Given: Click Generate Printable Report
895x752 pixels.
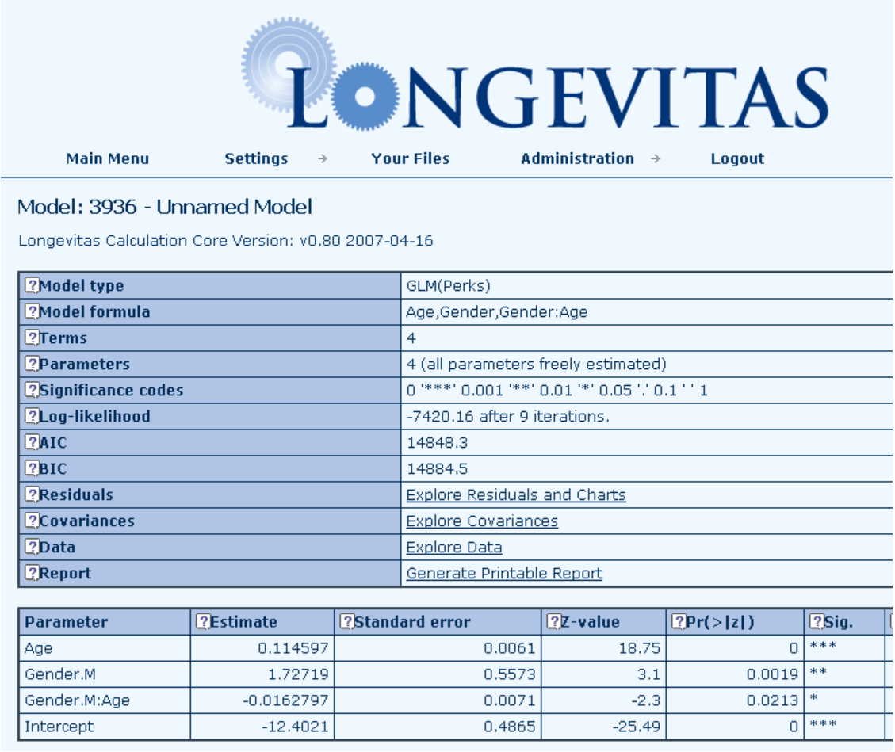Looking at the screenshot, I should click(504, 574).
